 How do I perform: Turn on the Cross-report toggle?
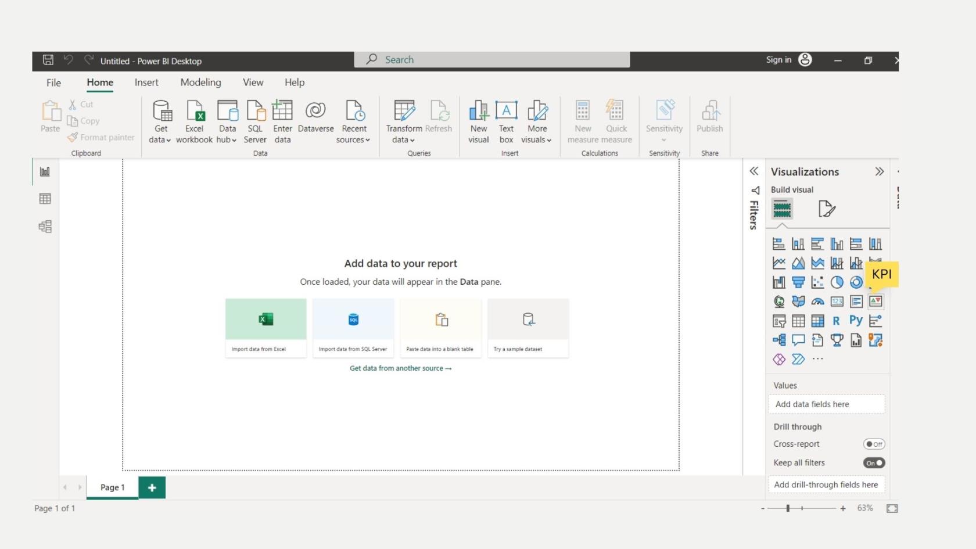[x=874, y=444]
